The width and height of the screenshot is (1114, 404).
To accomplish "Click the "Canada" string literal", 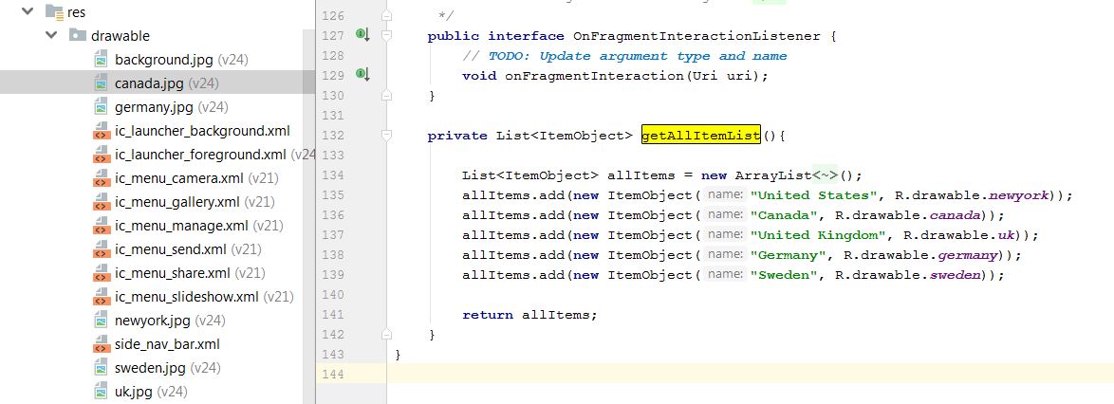I will pos(784,215).
